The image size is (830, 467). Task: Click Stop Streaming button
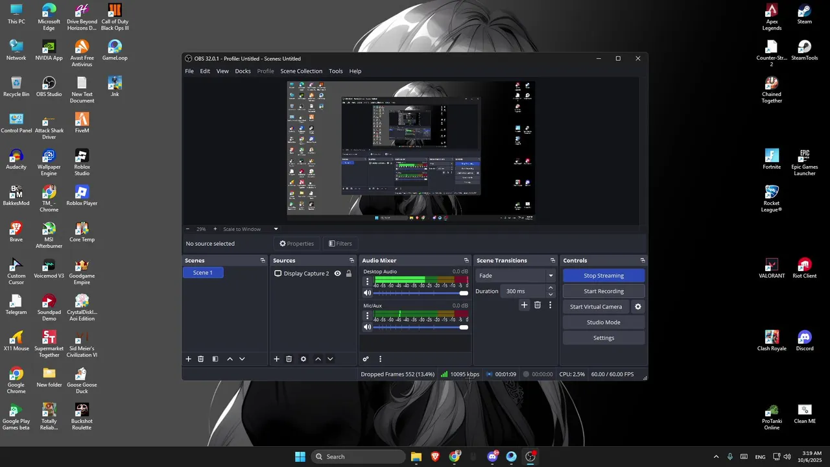pyautogui.click(x=604, y=276)
